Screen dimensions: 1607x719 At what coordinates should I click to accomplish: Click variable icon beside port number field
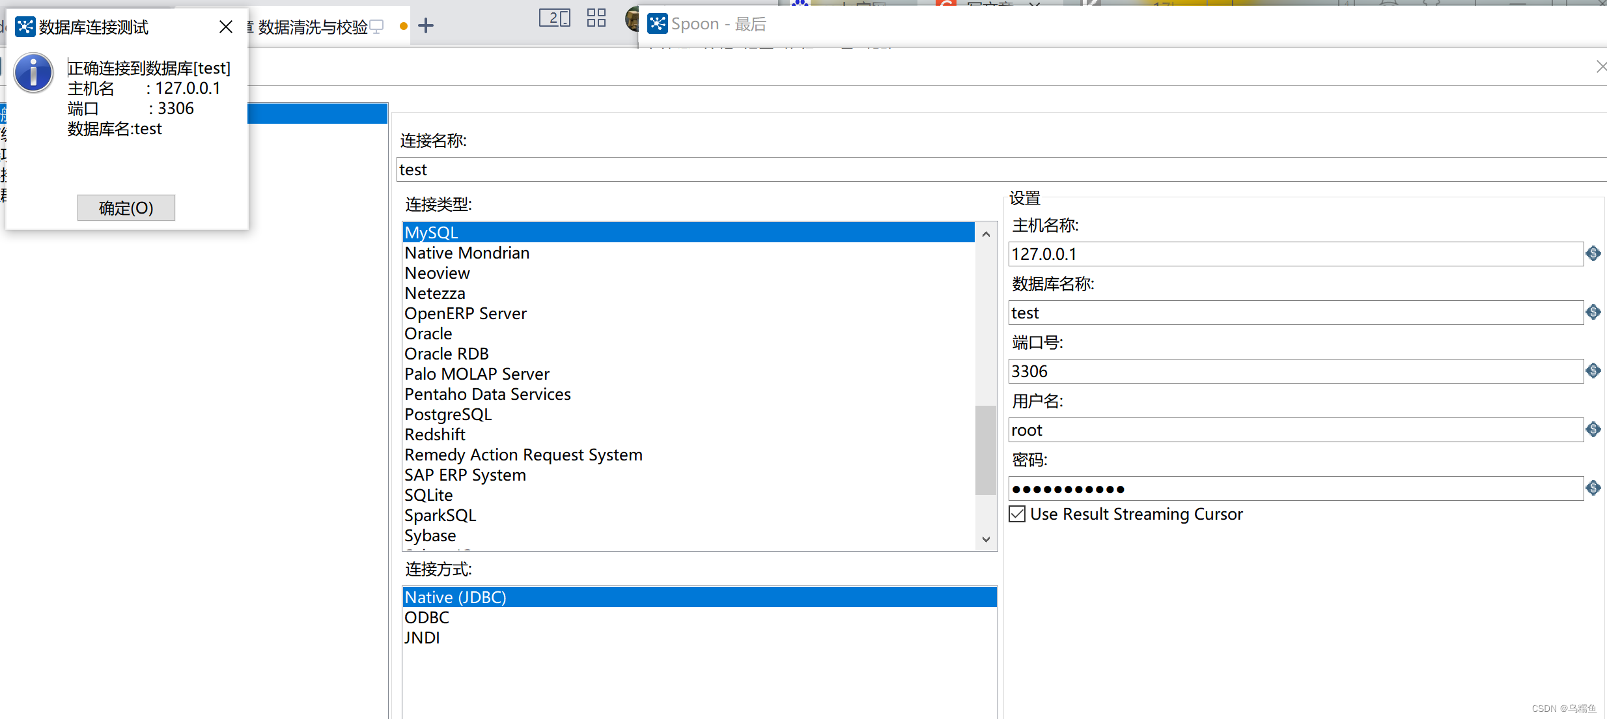coord(1593,371)
